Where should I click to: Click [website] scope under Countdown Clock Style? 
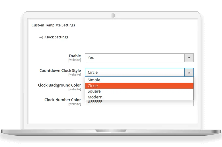point(74,75)
